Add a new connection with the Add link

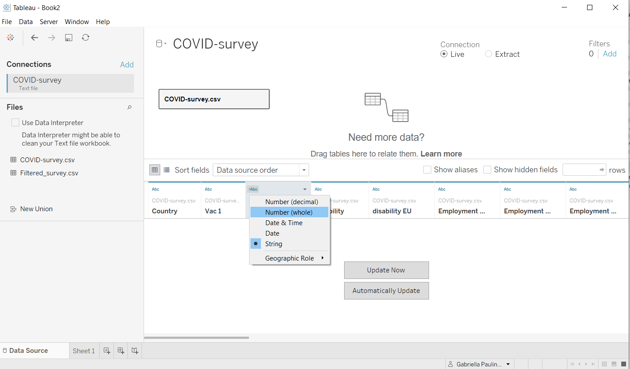[x=127, y=64]
